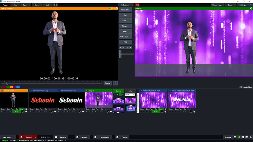Select the red Setwala logo input thumbnail

43,100
